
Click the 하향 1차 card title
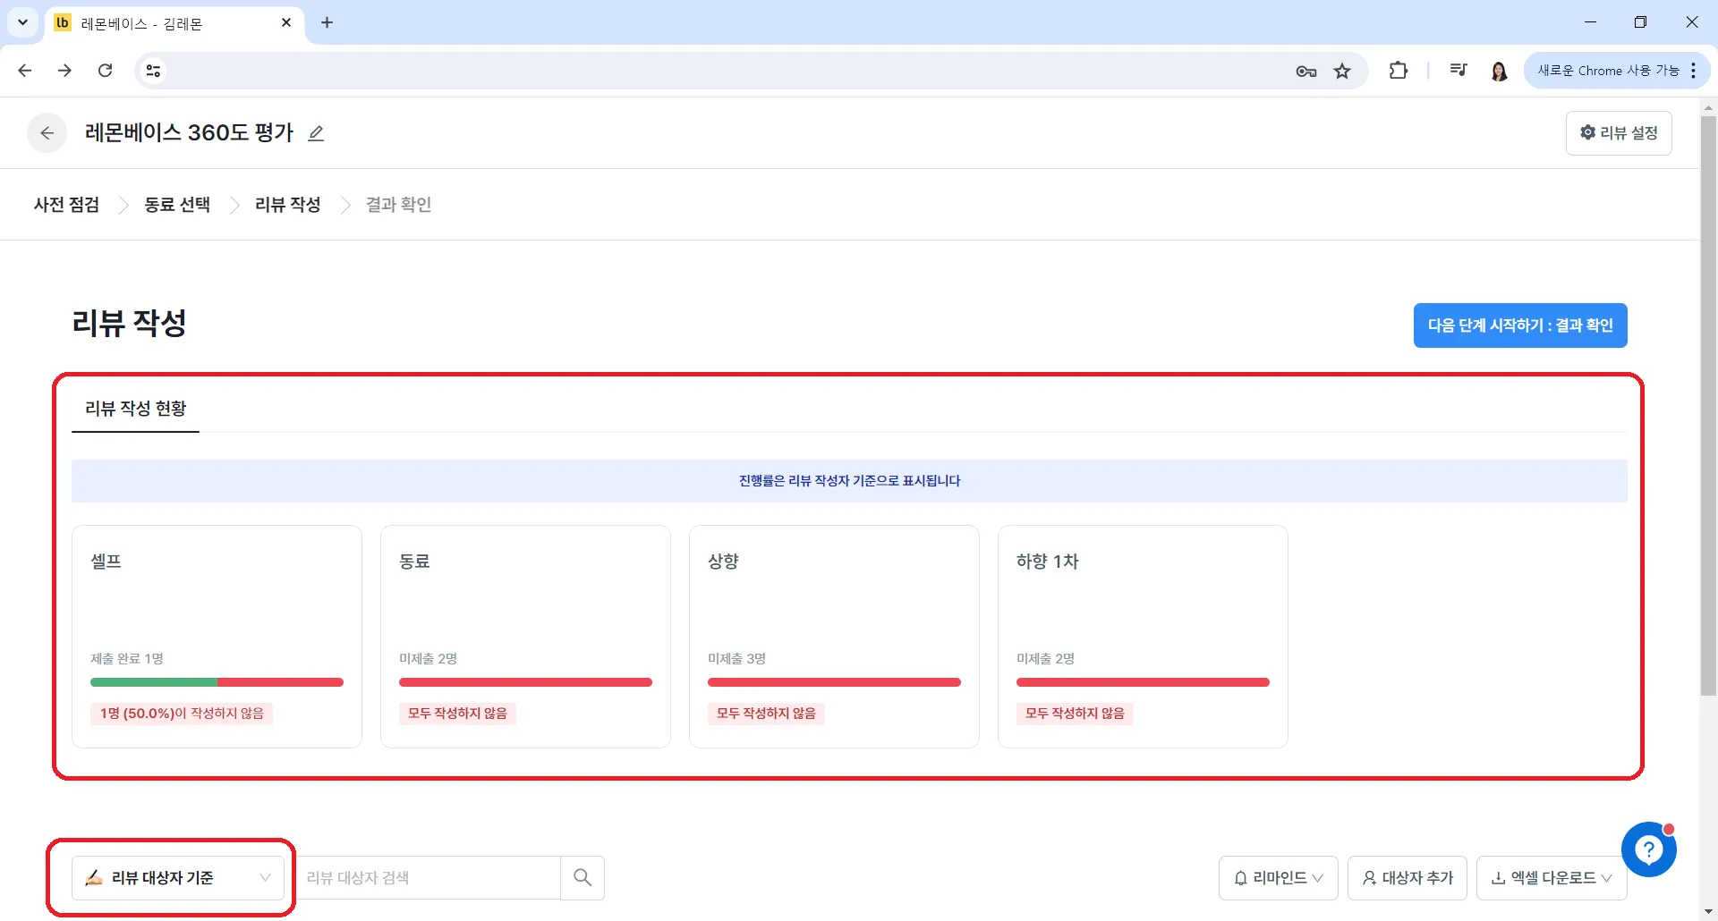(1047, 562)
